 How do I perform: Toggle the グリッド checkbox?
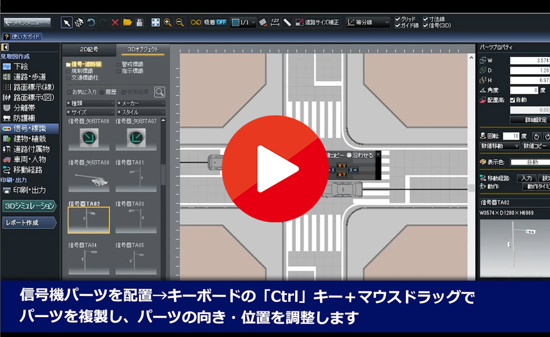[398, 19]
